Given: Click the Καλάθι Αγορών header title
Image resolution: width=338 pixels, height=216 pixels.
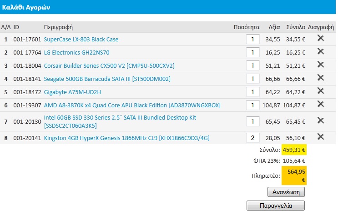Looking at the screenshot, I should pos(26,7).
